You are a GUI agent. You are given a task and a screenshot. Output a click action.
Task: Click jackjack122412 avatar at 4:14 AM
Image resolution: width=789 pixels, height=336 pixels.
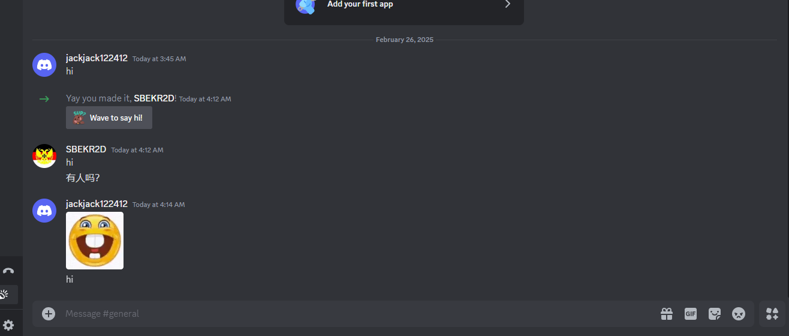pyautogui.click(x=44, y=211)
